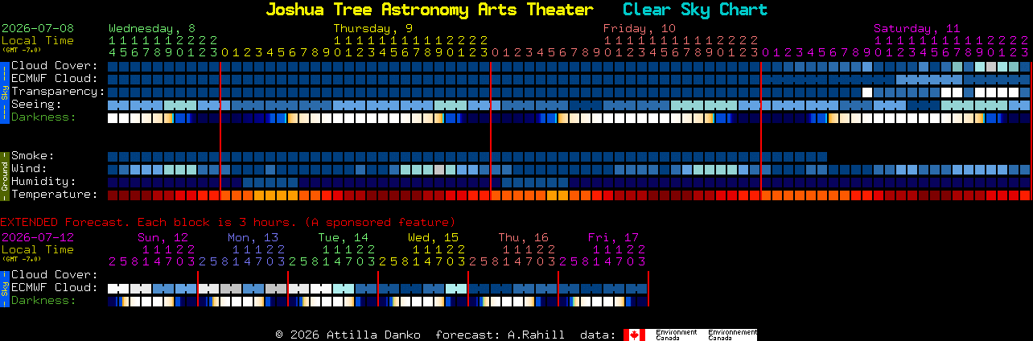Click the first Temperature color block on Wednesday
Image resolution: width=1033 pixels, height=341 pixels.
(x=113, y=195)
